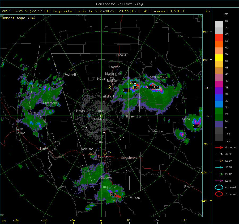Click the 6.9 top annotation below HighRiver
The image size is (239, 224).
click(113, 194)
